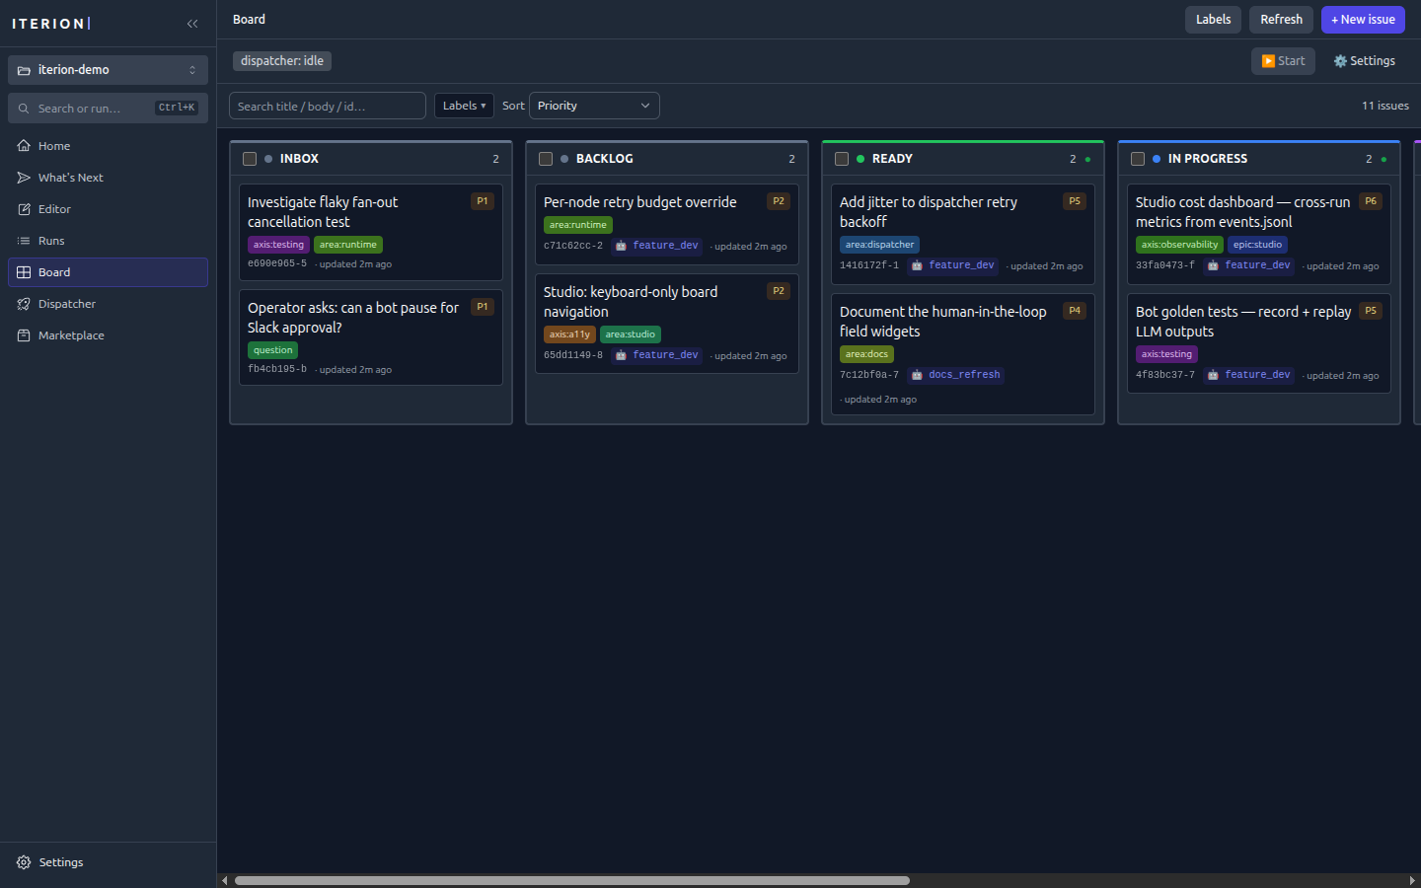Image resolution: width=1421 pixels, height=888 pixels.
Task: Click the bot icon on Studio keyboard-only navigation card
Action: (x=621, y=355)
